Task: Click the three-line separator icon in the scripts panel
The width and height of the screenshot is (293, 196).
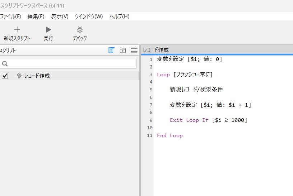Action: pos(134,50)
